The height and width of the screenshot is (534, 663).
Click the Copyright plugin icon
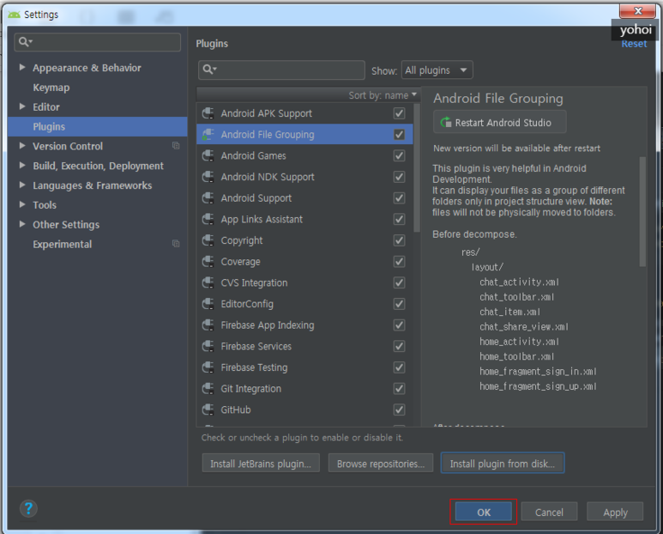coord(208,240)
